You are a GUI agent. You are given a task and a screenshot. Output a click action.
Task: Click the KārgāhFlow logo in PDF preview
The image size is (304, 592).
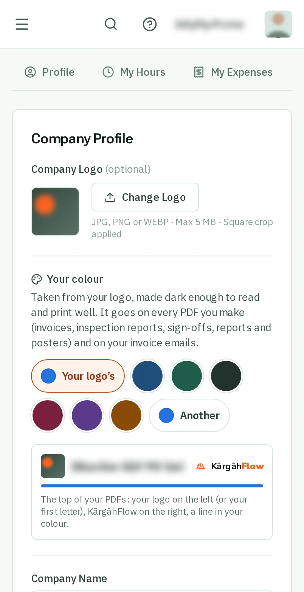pos(230,466)
